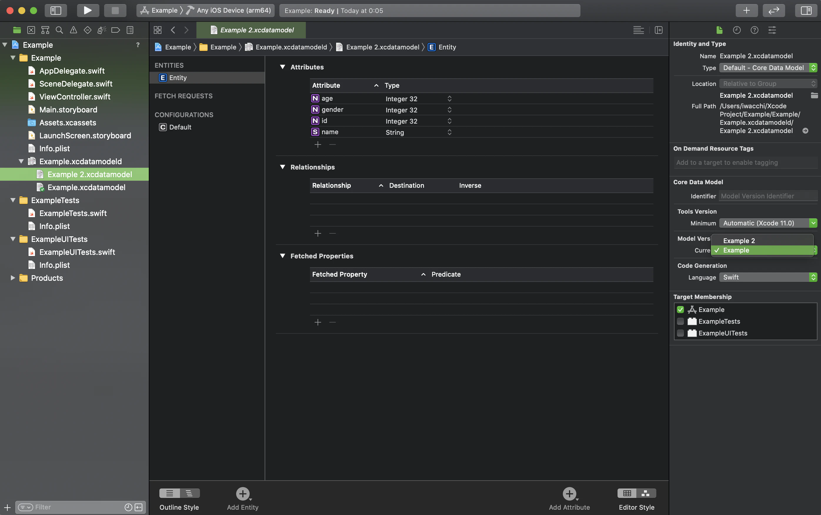Collapse the Attributes section
This screenshot has height=515, width=821.
tap(282, 67)
